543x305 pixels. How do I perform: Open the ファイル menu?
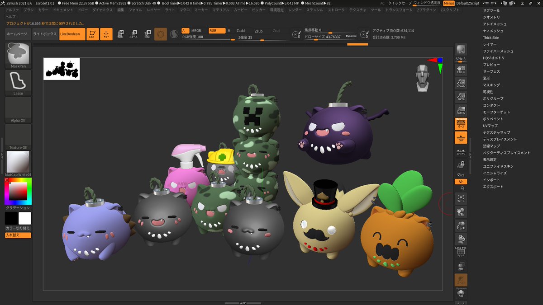click(x=135, y=9)
